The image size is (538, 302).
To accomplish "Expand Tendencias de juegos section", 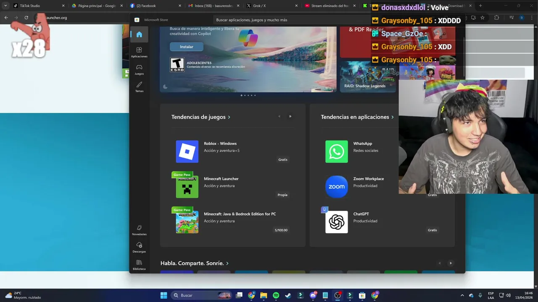I will [200, 117].
